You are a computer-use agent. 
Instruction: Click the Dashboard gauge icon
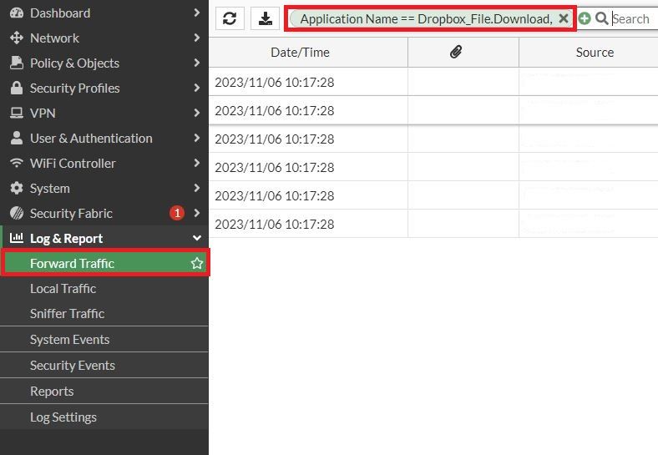pyautogui.click(x=17, y=13)
